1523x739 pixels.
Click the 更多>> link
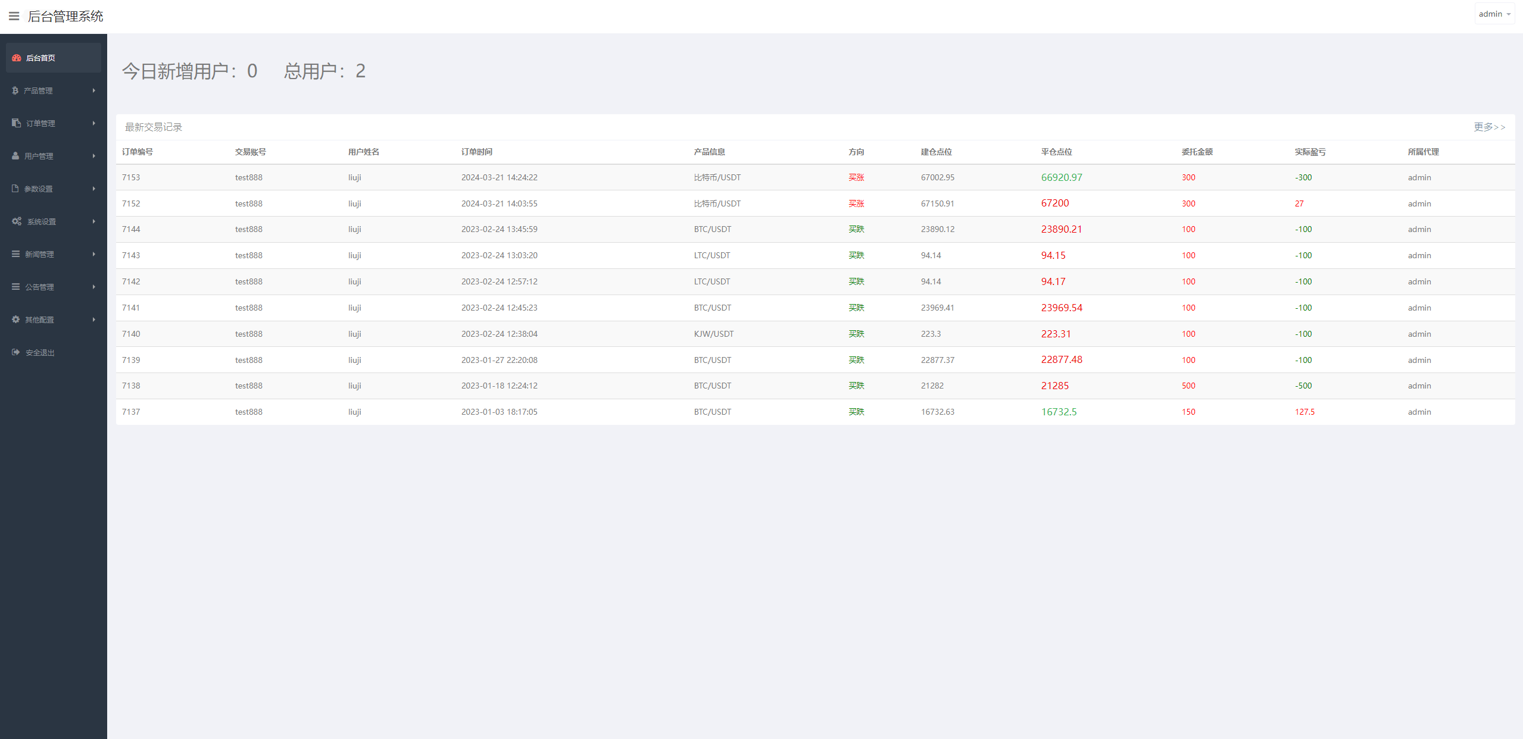[1489, 127]
